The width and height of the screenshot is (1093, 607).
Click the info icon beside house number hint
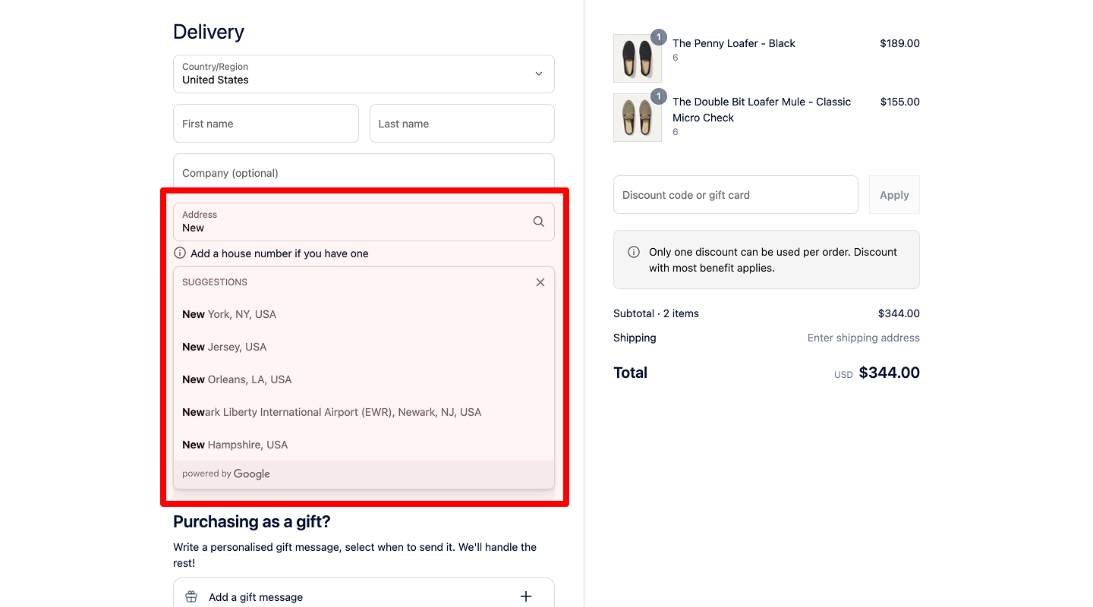[180, 253]
